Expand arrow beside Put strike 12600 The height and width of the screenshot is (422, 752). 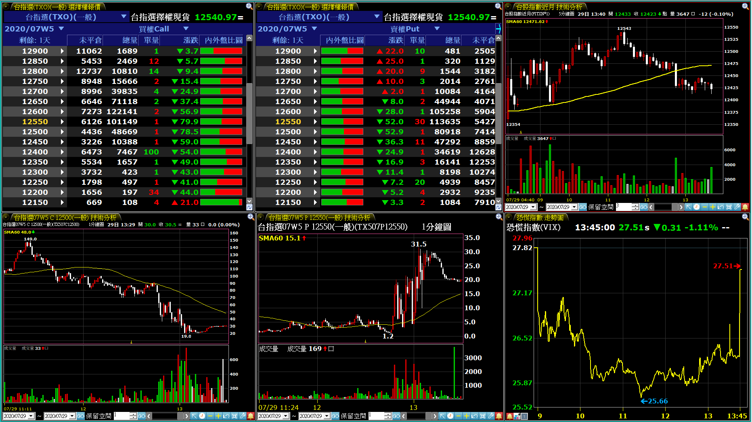click(315, 111)
